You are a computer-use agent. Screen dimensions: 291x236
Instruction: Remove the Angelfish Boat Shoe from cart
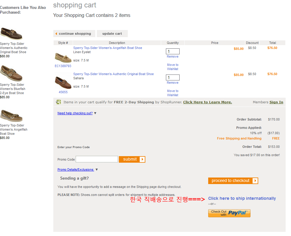point(172,56)
